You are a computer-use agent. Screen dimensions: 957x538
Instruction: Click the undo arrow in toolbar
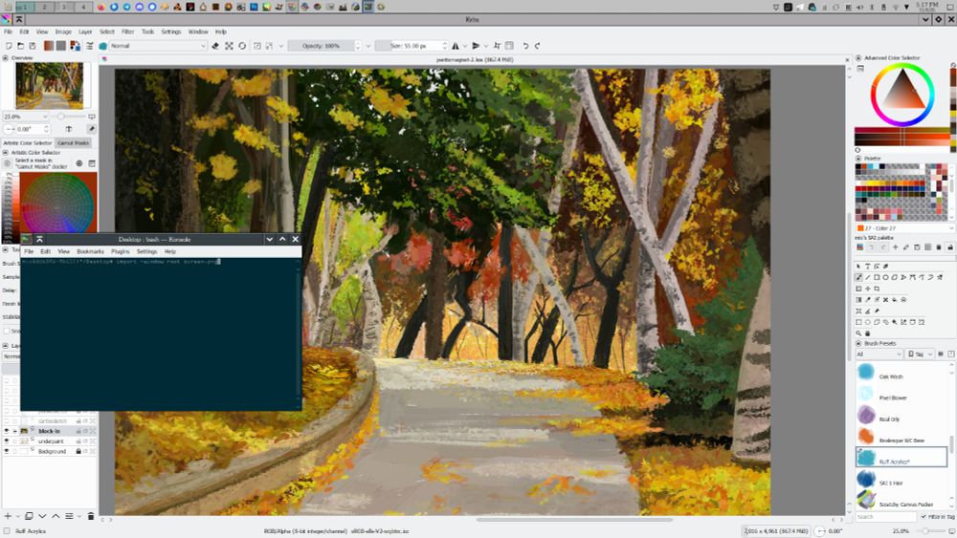[x=525, y=46]
